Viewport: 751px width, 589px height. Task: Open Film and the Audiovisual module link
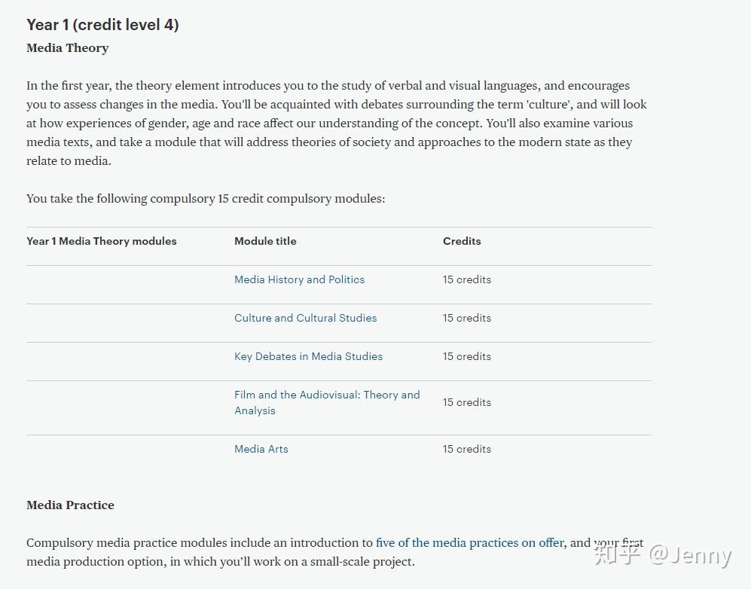pos(327,403)
